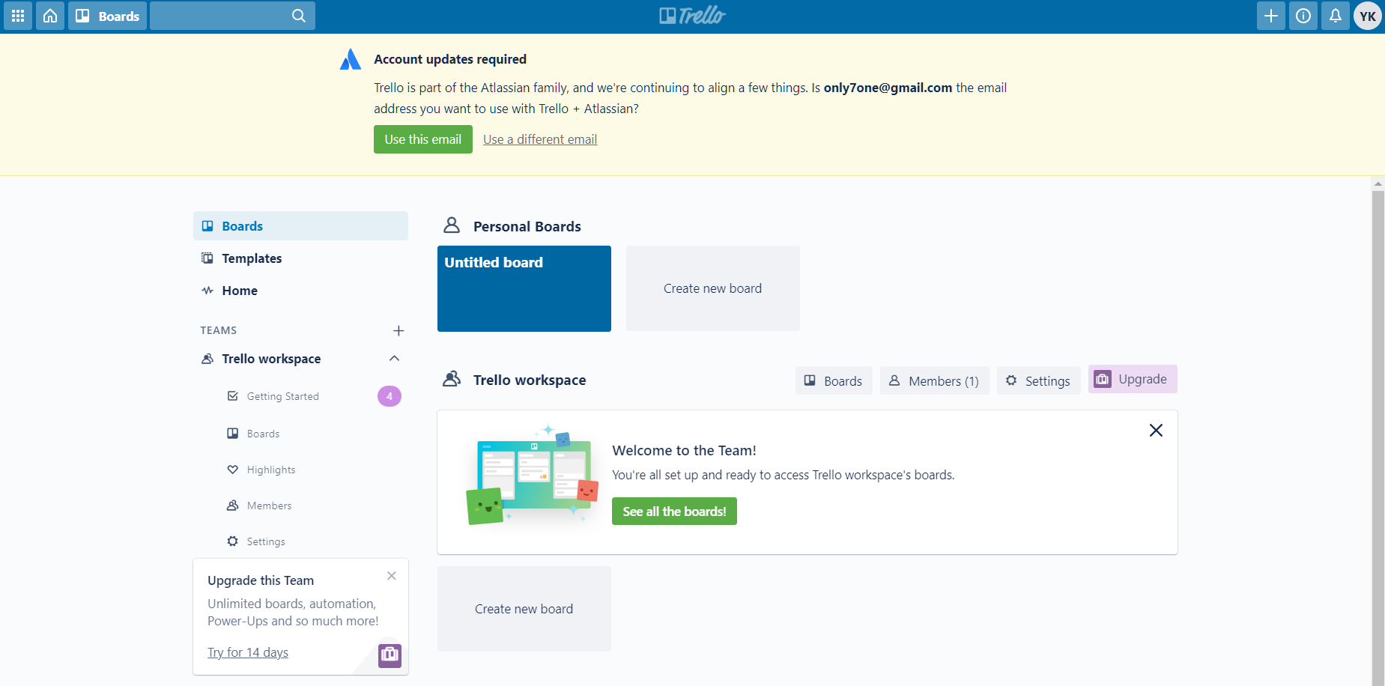Click the Trello logo in header
Viewport: 1385px width, 686px height.
click(692, 16)
